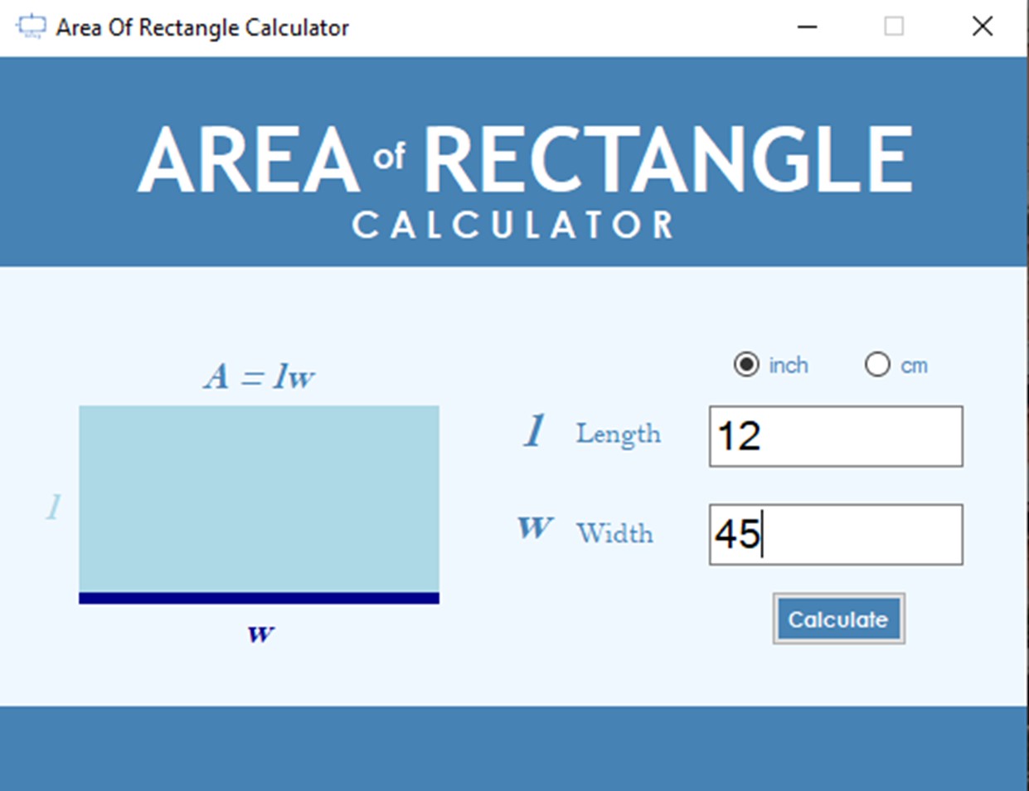
Task: Click the w label below the rectangle
Action: [x=260, y=634]
